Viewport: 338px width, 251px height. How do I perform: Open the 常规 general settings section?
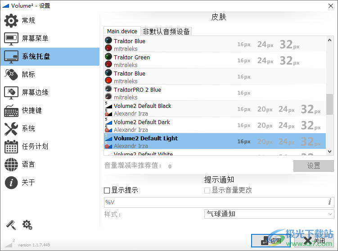[x=28, y=21]
